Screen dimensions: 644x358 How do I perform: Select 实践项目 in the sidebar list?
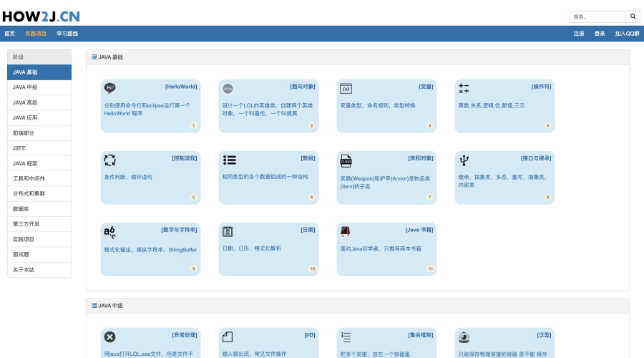(39, 239)
